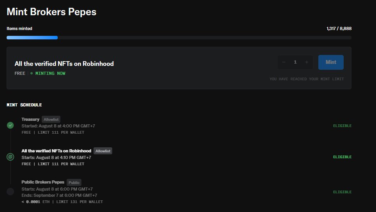Image resolution: width=376 pixels, height=212 pixels.
Task: Click ELIGIBLE label in verified NFTs row
Action: click(x=342, y=157)
